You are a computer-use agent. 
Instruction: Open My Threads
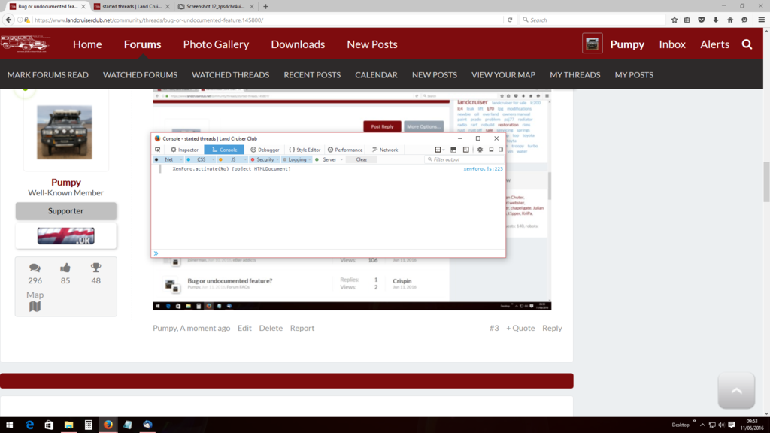pos(575,75)
